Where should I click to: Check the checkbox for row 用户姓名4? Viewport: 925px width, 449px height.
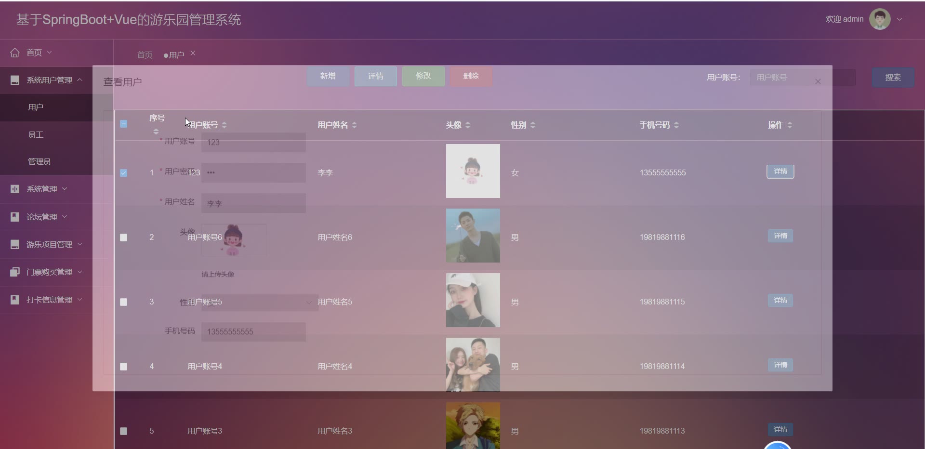[x=124, y=367]
